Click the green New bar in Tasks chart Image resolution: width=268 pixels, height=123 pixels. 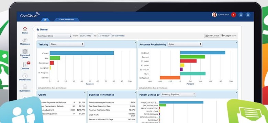point(55,58)
